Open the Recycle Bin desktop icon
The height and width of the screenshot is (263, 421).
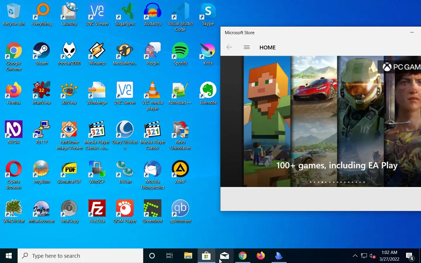[x=13, y=15]
